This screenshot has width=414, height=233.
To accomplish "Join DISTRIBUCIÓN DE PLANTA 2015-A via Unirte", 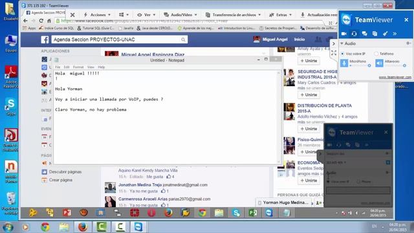I will (x=309, y=129).
